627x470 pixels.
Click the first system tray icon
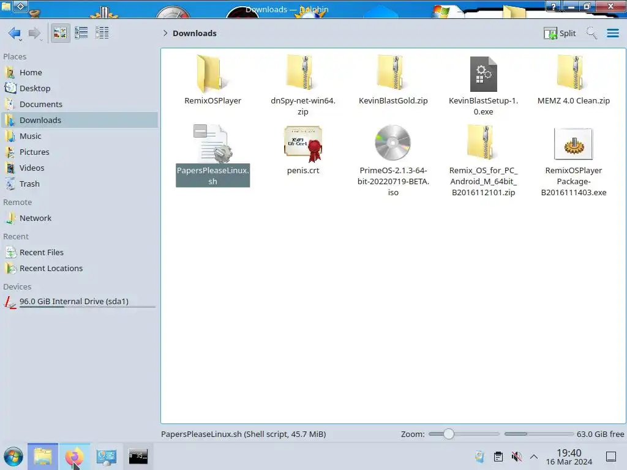coord(480,457)
